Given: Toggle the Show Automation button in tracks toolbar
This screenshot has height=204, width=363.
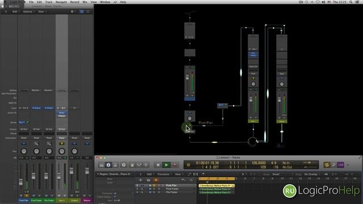Looking at the screenshot, I should click(x=189, y=174).
